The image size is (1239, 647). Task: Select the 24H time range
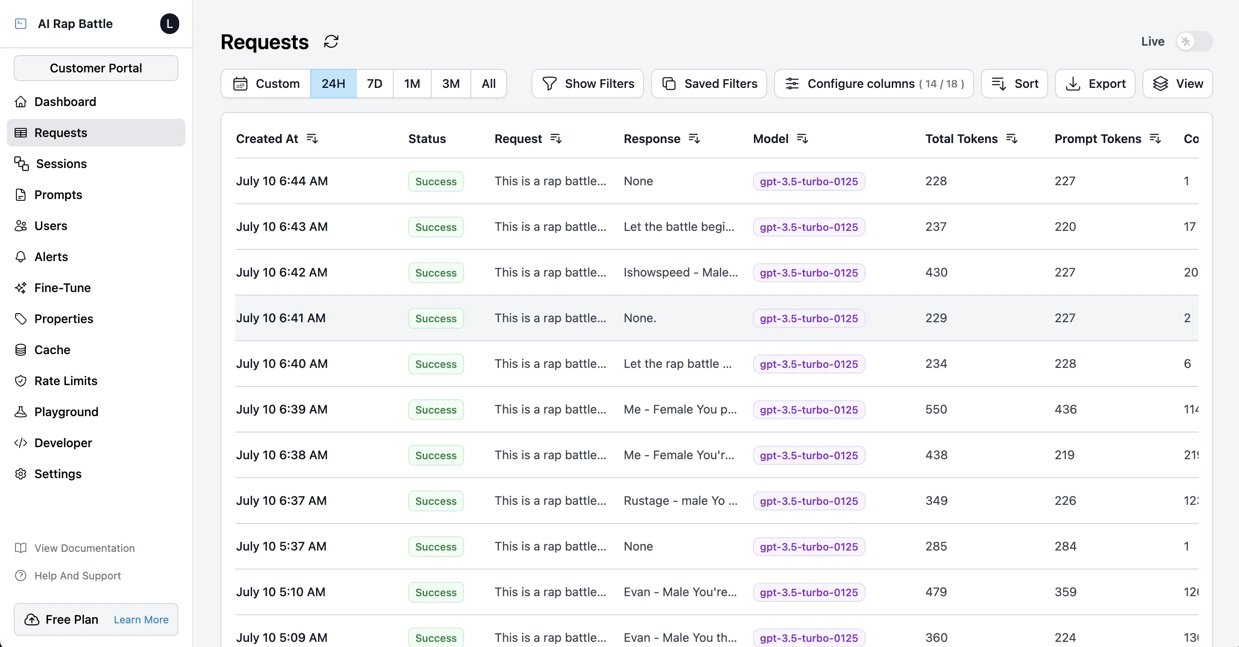point(333,84)
